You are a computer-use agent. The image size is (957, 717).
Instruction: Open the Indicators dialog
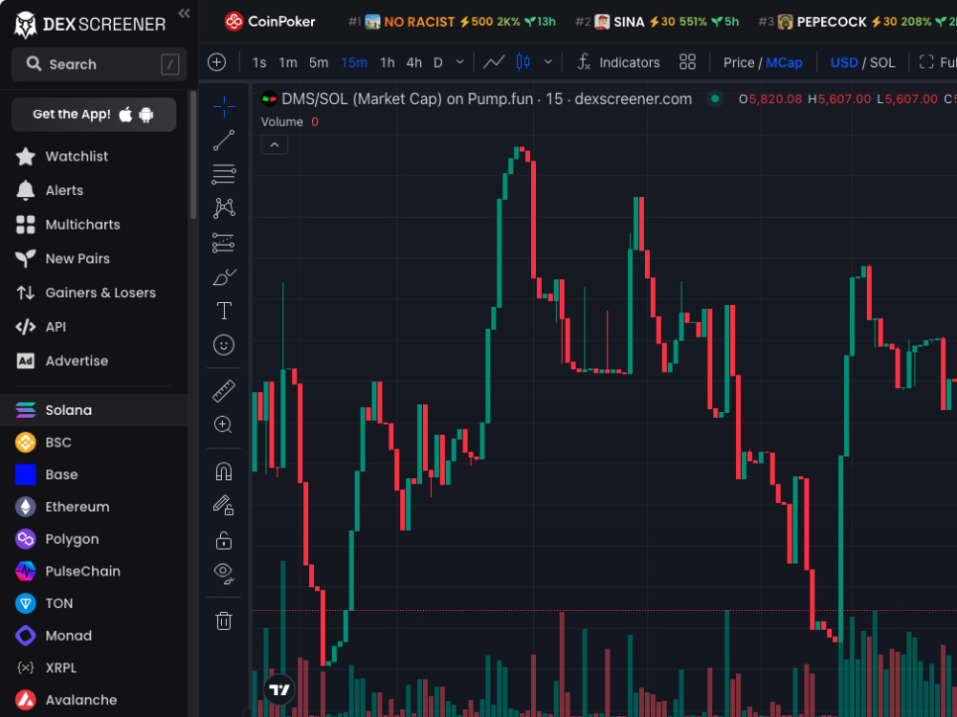pyautogui.click(x=619, y=62)
